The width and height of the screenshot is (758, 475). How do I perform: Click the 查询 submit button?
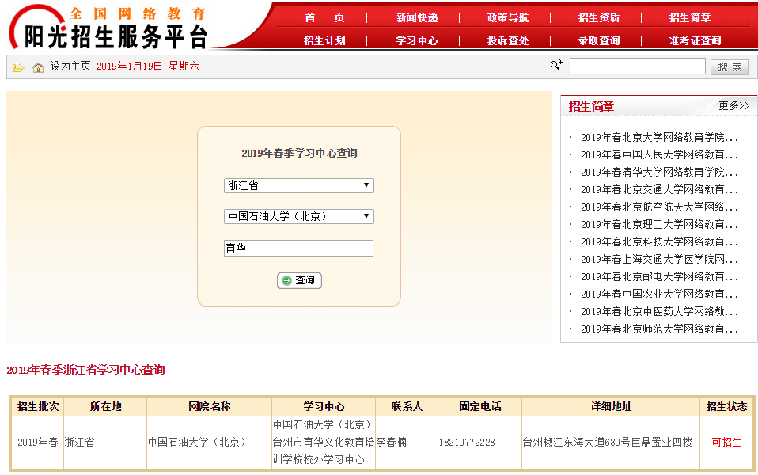tap(299, 280)
